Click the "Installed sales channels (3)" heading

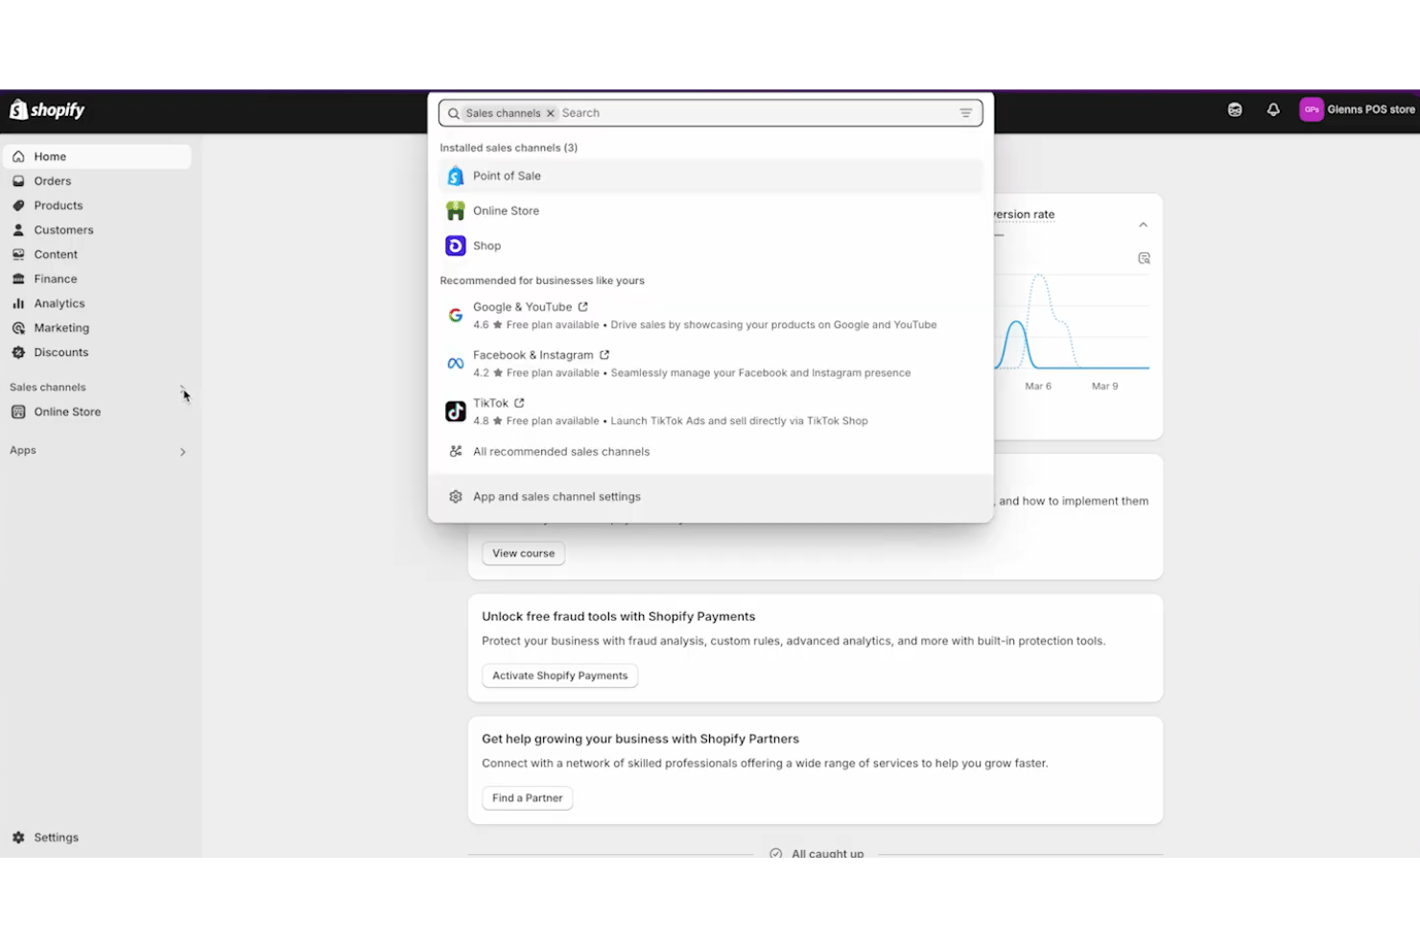coord(509,148)
